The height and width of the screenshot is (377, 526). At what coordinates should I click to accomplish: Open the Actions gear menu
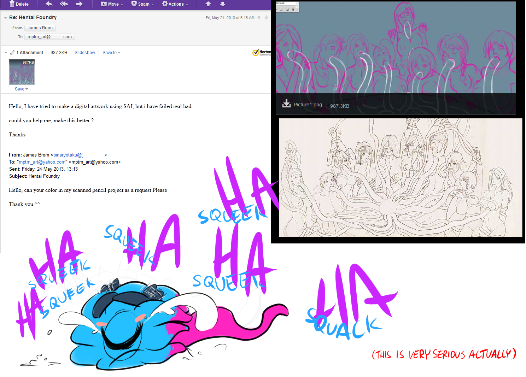click(175, 4)
